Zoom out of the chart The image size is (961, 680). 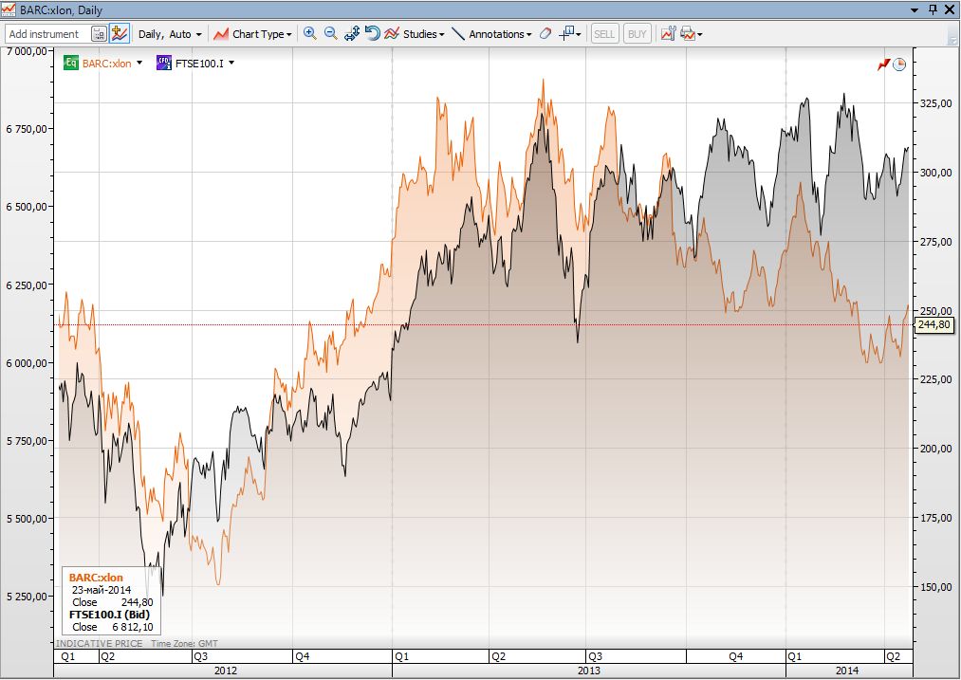click(331, 34)
